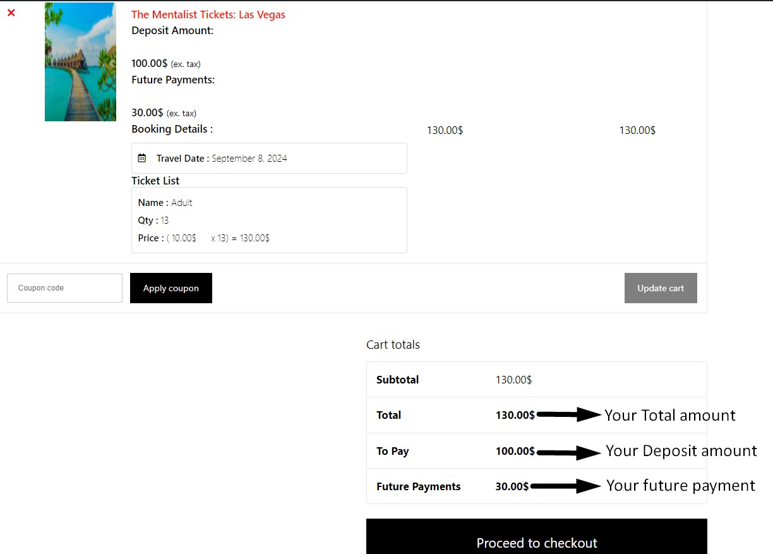Click the Name : Adult row
This screenshot has width=773, height=554.
click(x=165, y=203)
